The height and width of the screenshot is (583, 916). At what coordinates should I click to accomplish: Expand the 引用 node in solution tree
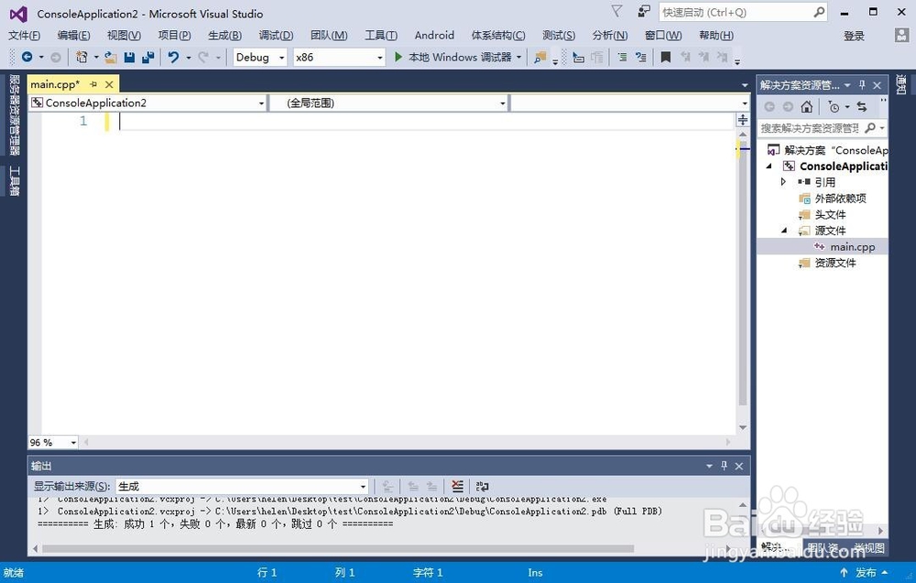tap(783, 182)
